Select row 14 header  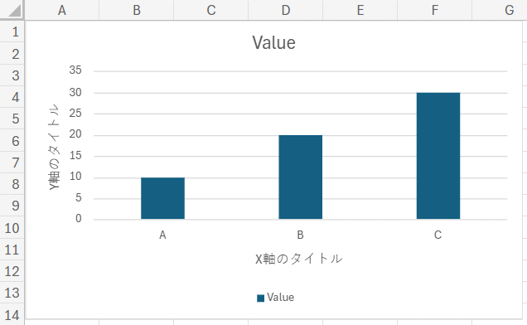click(12, 315)
